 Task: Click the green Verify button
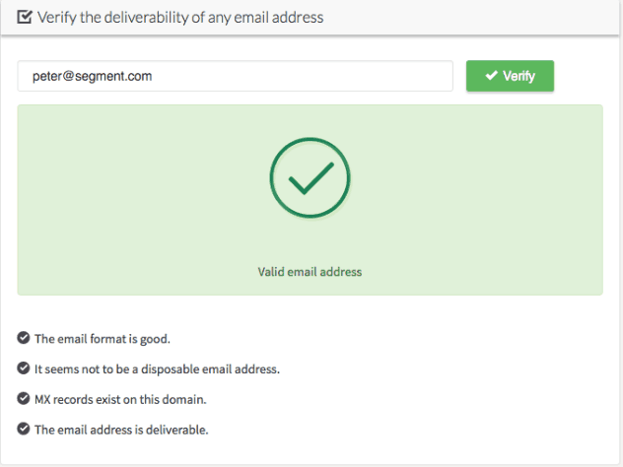511,76
